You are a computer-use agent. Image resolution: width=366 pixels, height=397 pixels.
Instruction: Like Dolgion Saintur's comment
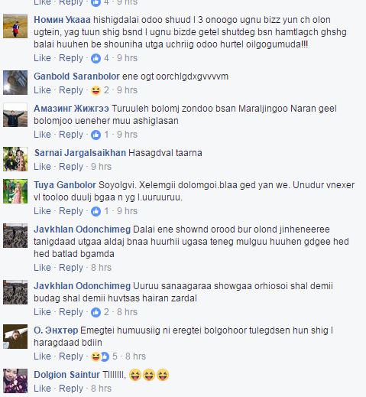coord(42,389)
